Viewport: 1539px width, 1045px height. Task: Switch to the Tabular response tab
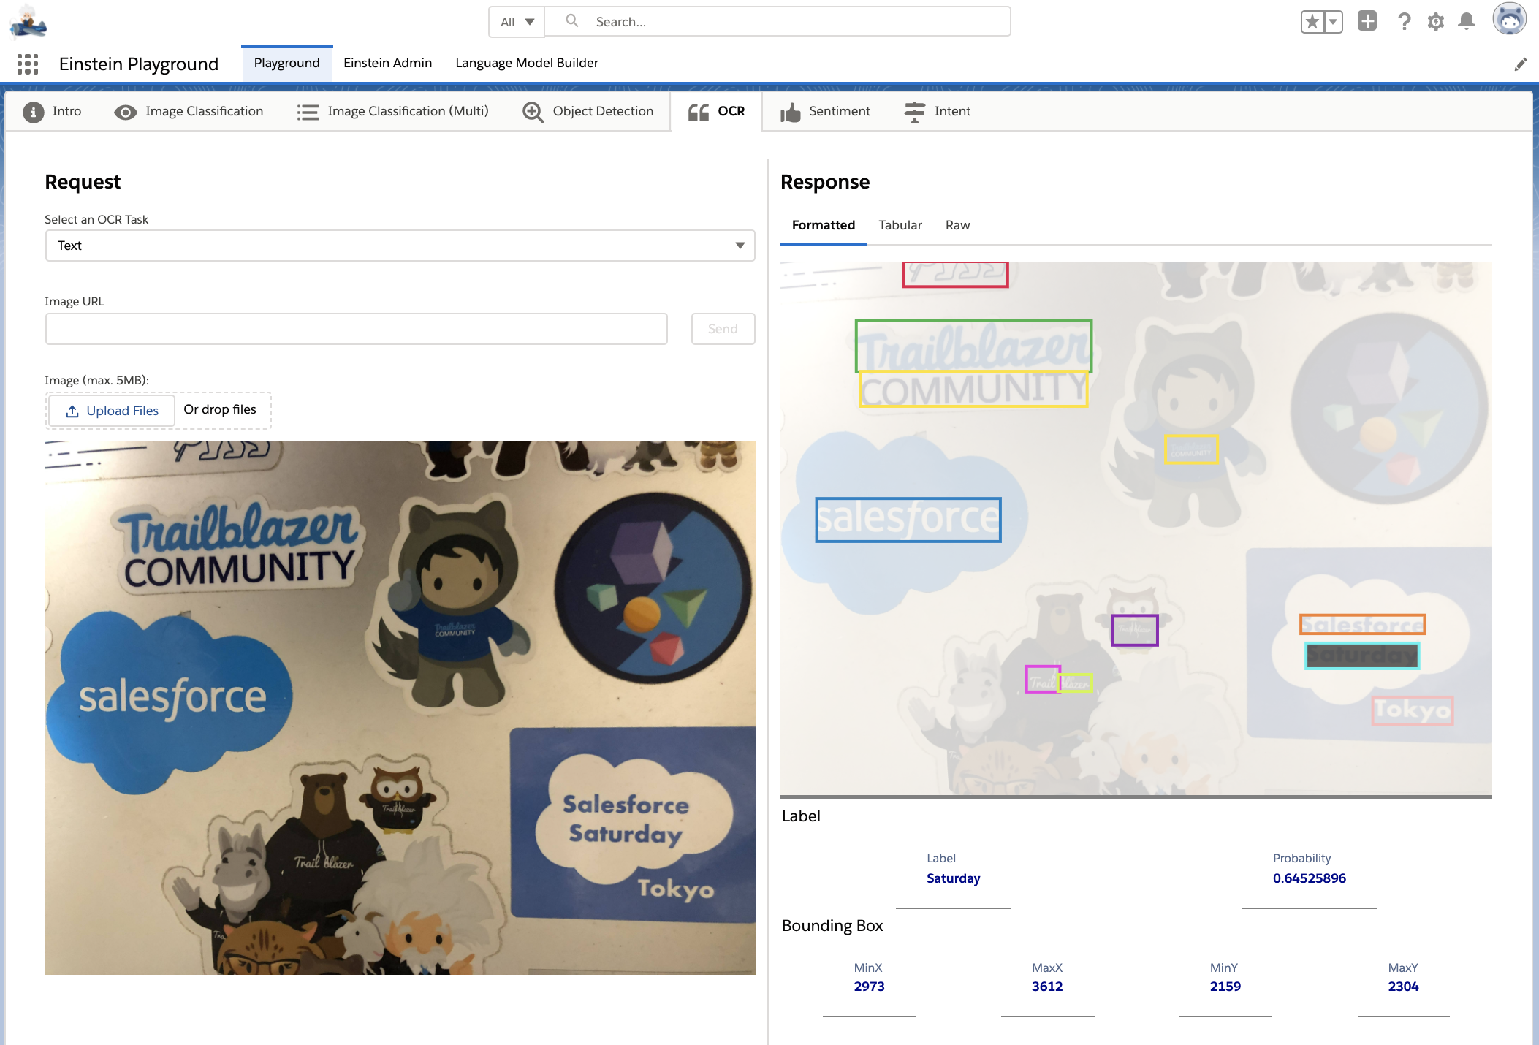point(900,225)
